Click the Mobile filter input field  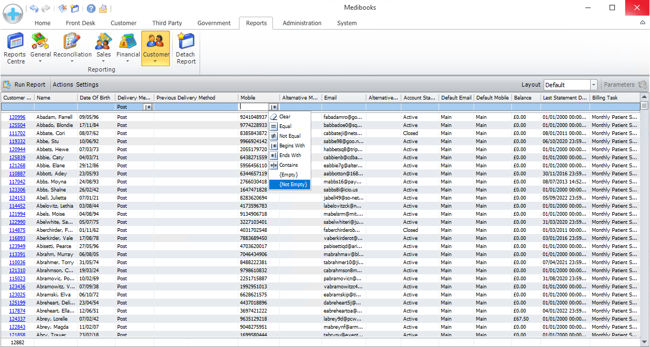coord(254,107)
